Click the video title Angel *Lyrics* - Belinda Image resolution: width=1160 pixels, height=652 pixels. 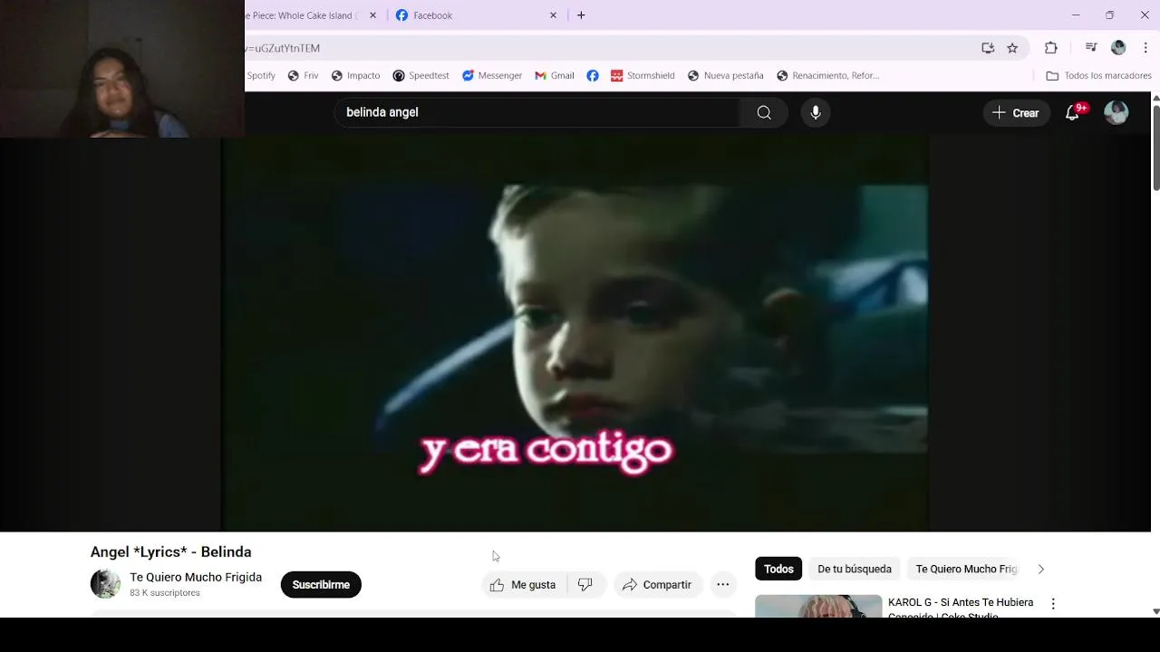171,551
